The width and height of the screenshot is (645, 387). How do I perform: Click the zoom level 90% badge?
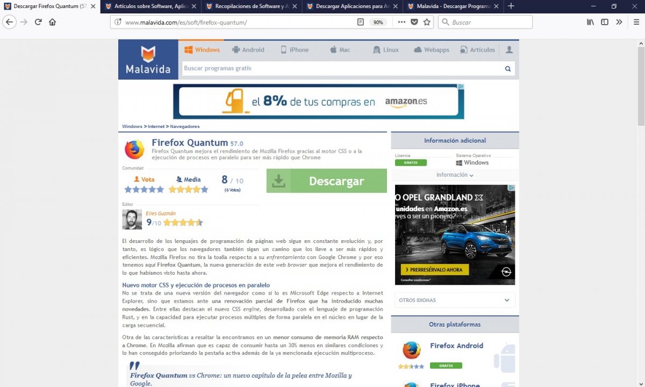(x=378, y=22)
